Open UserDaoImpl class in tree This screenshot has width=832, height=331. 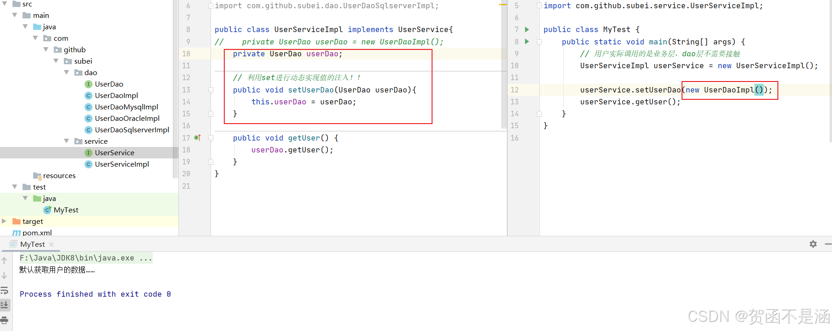click(116, 95)
